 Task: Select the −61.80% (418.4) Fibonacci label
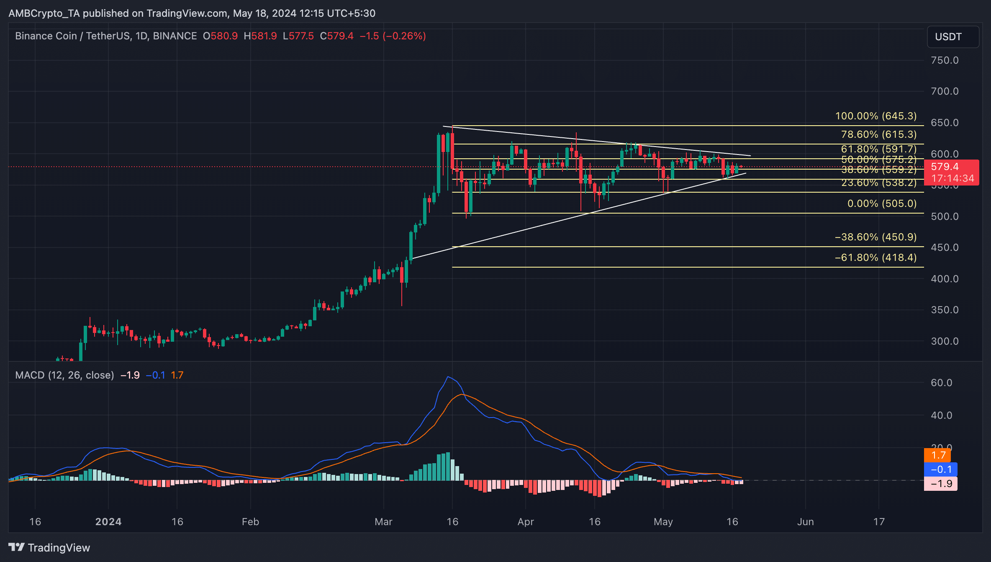click(875, 258)
